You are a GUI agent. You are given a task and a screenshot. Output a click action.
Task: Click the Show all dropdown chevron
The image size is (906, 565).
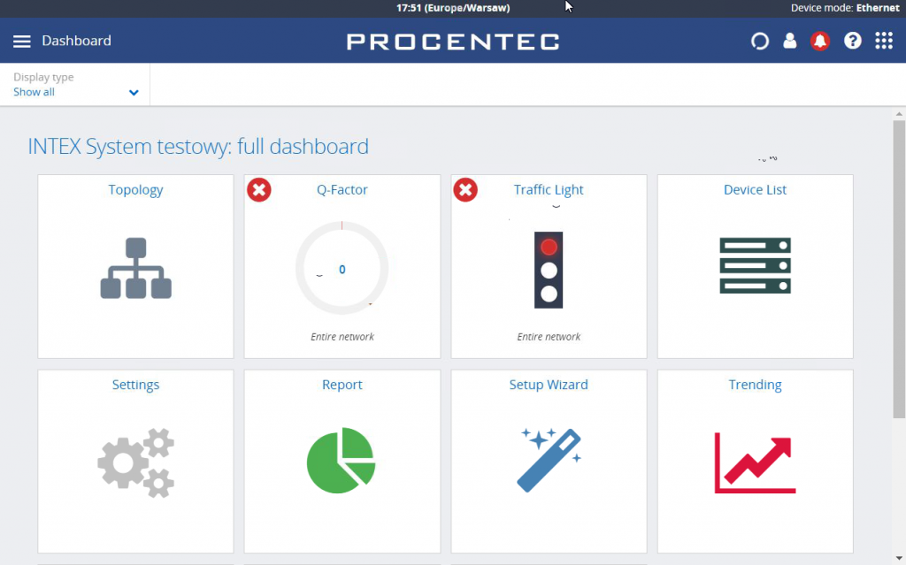(134, 93)
